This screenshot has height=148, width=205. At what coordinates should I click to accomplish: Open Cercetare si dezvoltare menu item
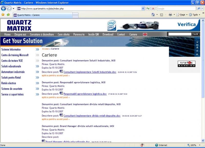(42, 34)
